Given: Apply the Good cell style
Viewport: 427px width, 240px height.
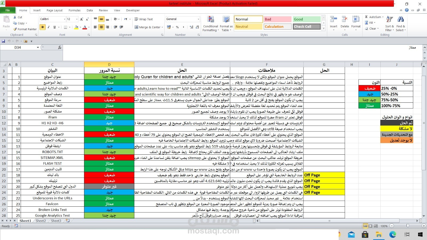Looking at the screenshot, I should point(307,19).
